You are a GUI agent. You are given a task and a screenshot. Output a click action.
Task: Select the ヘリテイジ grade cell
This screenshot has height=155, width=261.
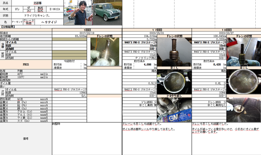click(x=49, y=22)
